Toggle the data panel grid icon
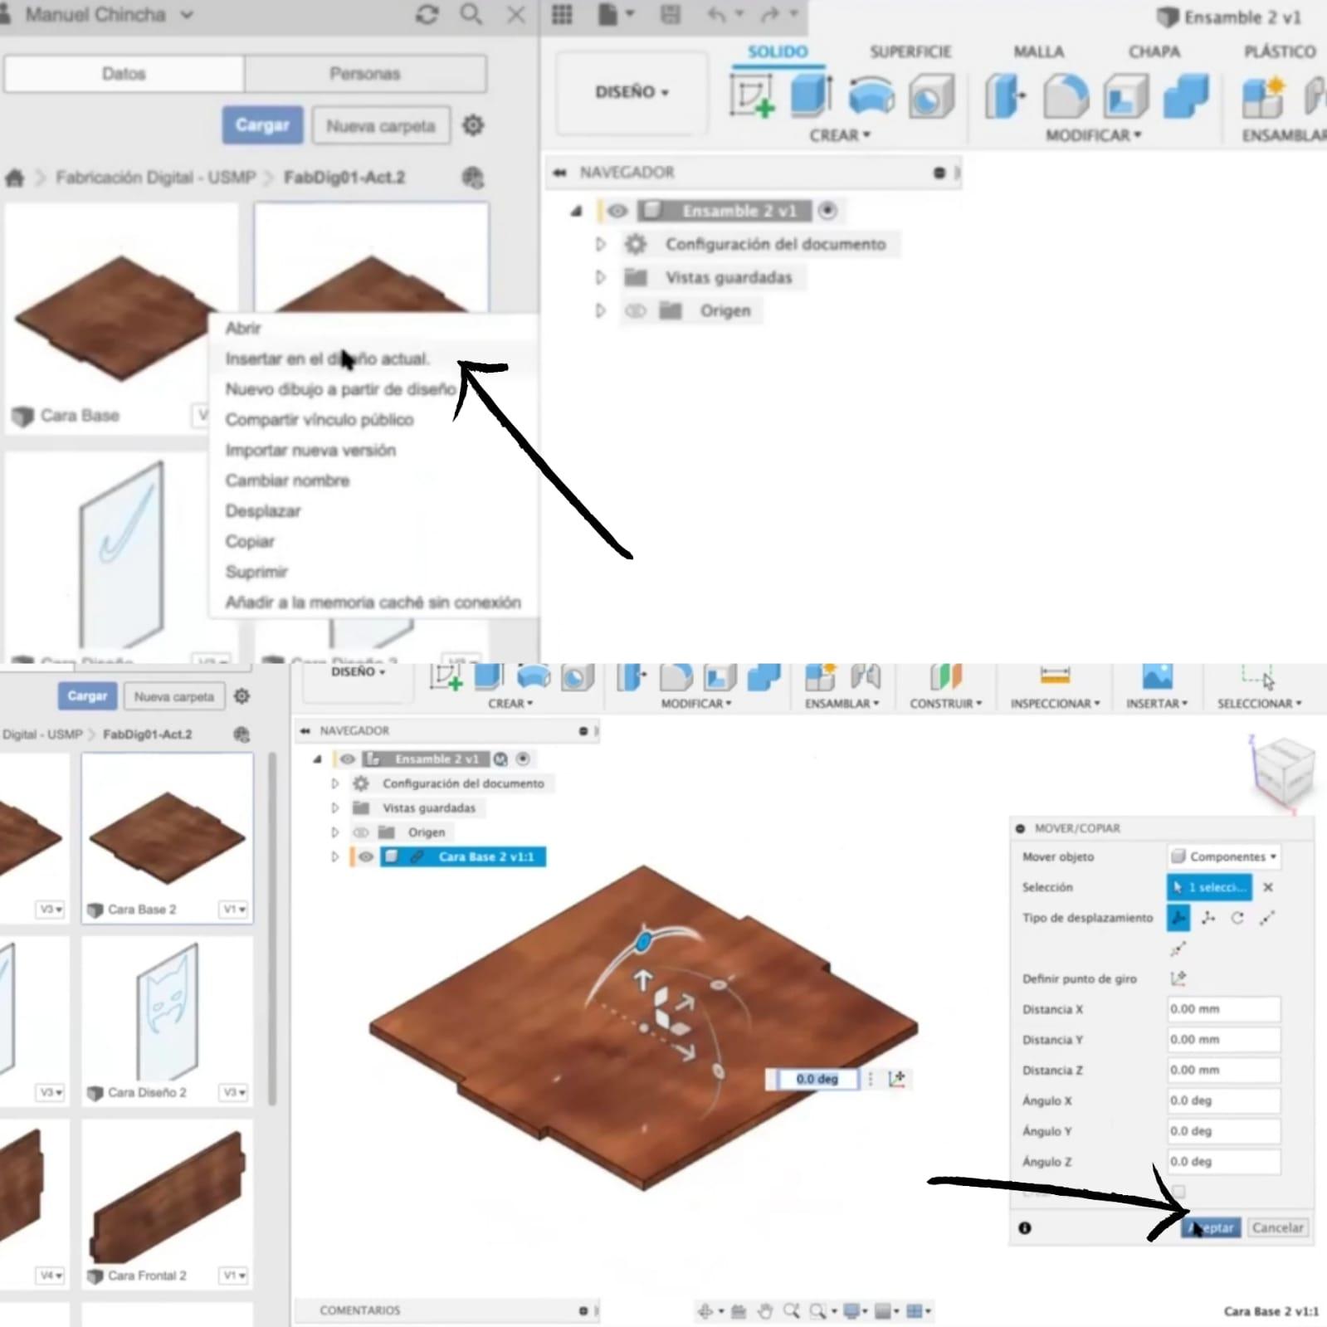The image size is (1327, 1327). pyautogui.click(x=562, y=14)
